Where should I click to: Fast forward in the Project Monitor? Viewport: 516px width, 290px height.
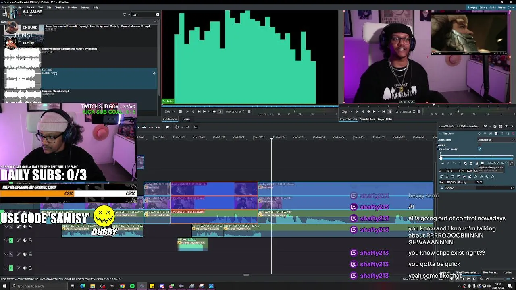pos(384,112)
